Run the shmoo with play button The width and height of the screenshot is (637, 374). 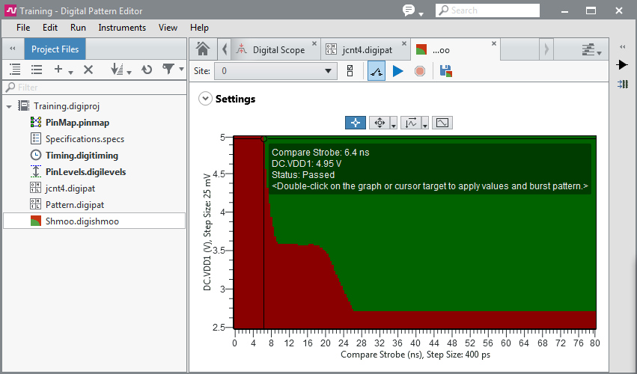click(397, 72)
